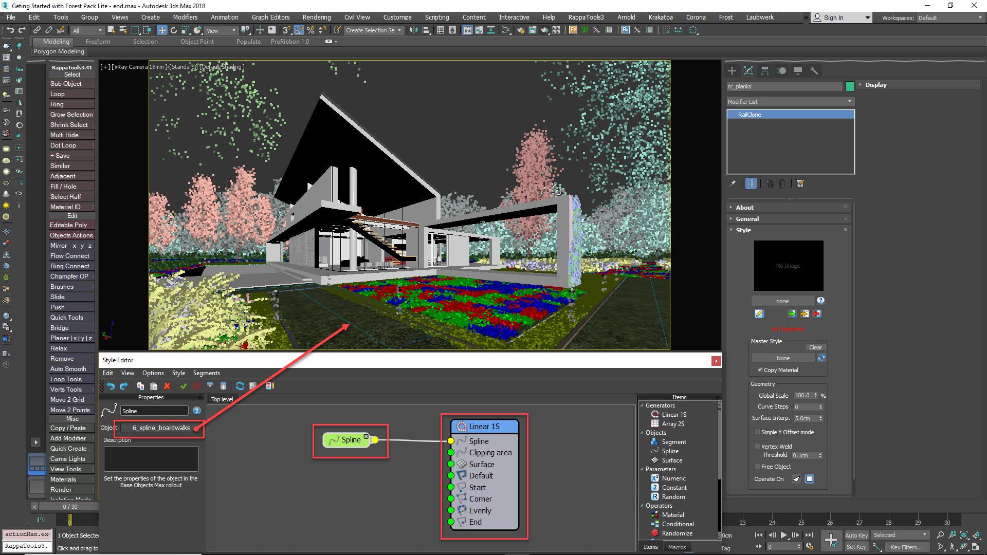This screenshot has width=987, height=555.
Task: Click the Modifier List dropdown arrow
Action: coord(850,101)
